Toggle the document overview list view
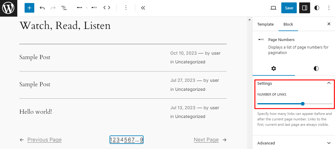The height and width of the screenshot is (149, 335). tap(64, 8)
